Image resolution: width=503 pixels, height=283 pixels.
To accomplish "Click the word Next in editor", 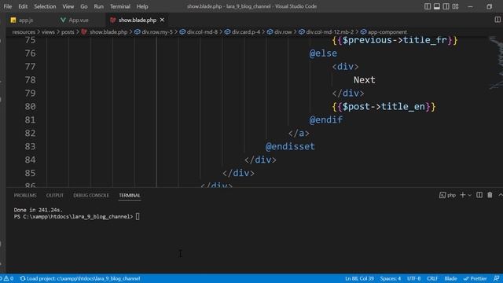I will pos(364,80).
